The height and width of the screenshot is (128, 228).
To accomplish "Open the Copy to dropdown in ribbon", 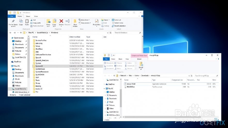I will (54, 23).
